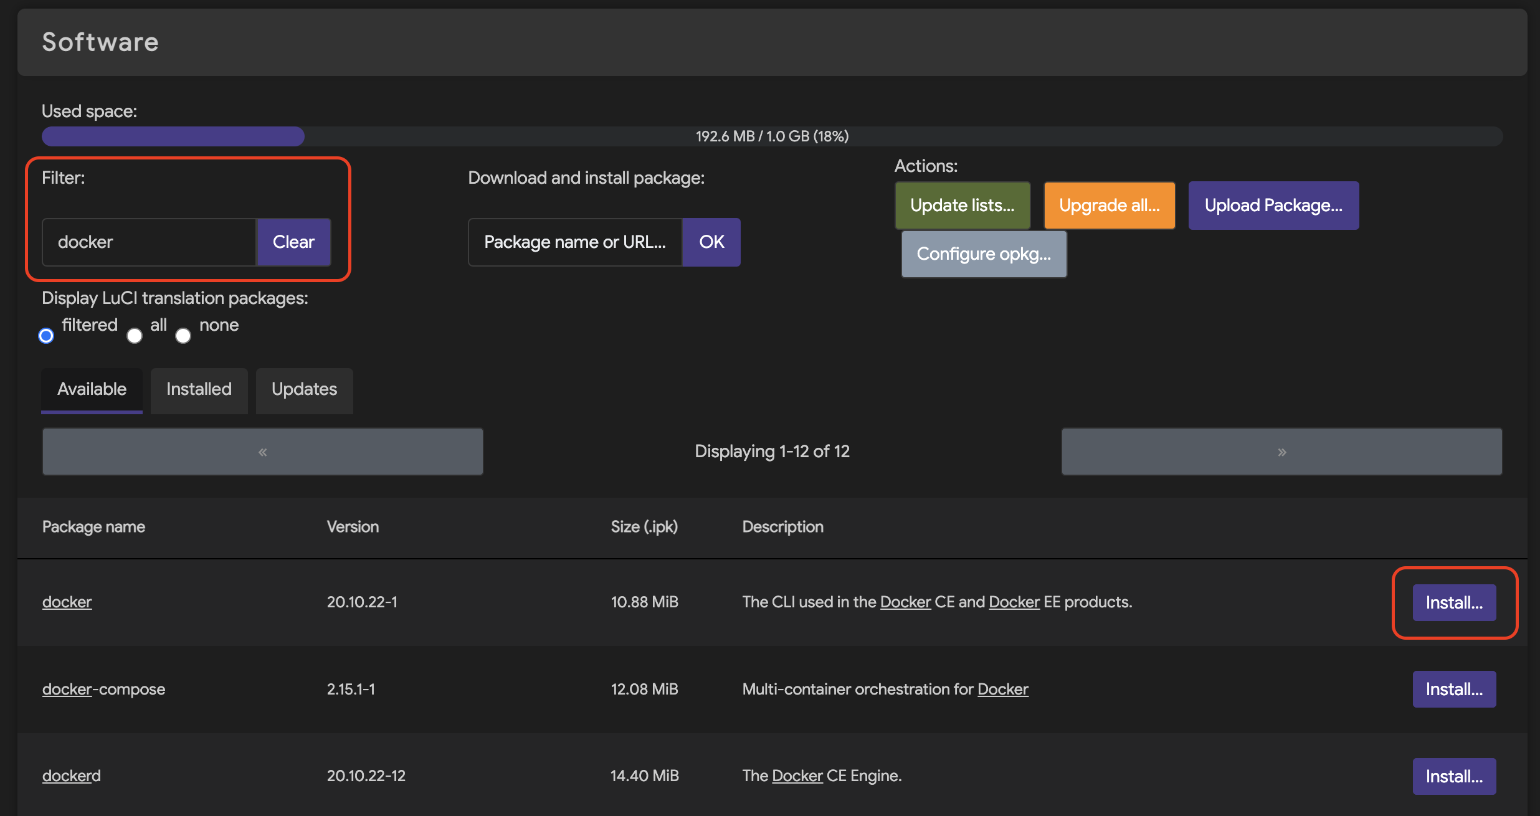Select the 'filtered' translation packages radio button
Viewport: 1540px width, 816px height.
[x=46, y=336]
